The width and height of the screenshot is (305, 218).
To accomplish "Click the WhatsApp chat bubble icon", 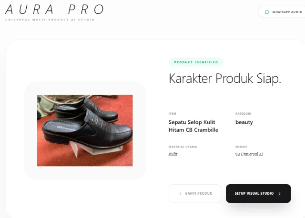I will (x=267, y=12).
